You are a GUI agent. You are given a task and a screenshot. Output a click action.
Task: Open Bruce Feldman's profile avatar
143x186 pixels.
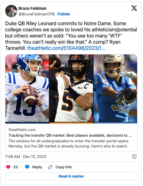coord(11,11)
